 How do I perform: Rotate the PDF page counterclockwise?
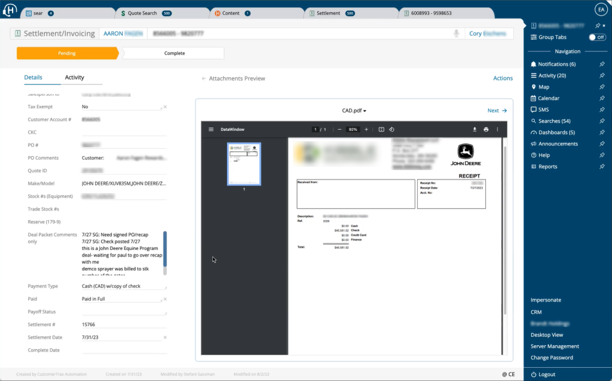[392, 129]
